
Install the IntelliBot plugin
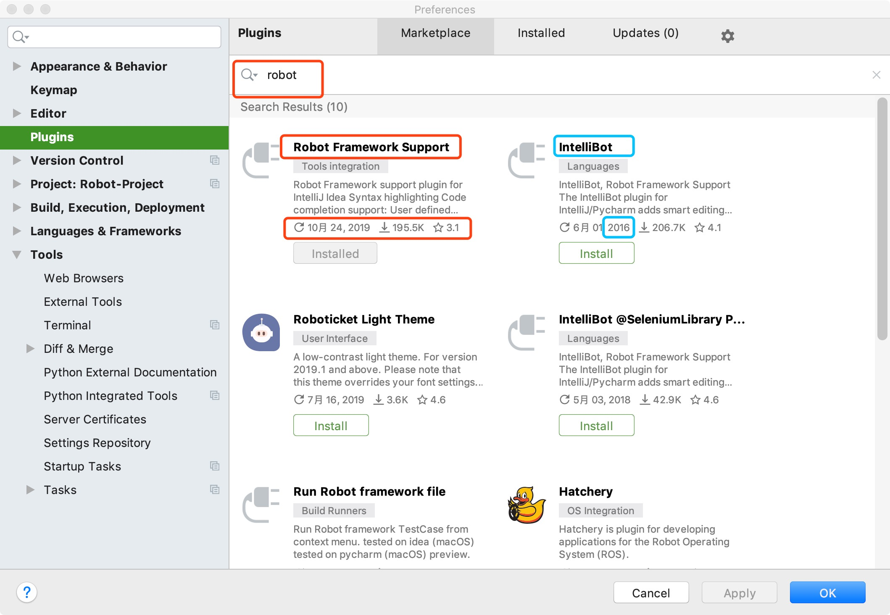[596, 254]
